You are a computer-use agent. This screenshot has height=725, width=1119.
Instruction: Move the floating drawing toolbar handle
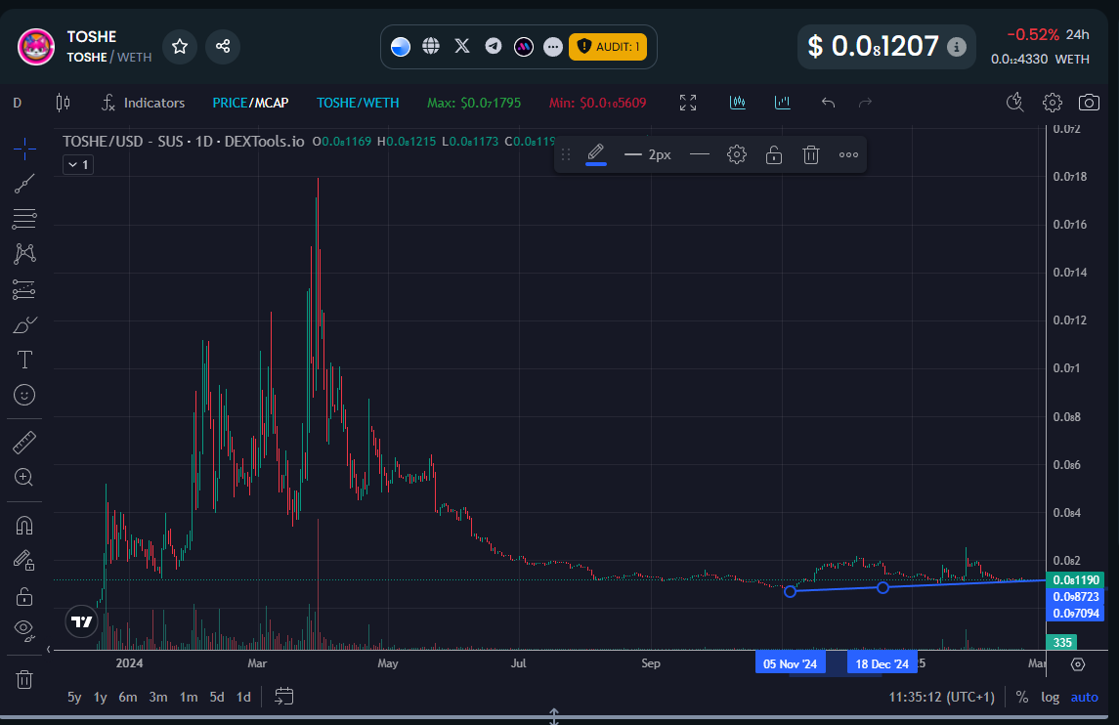[x=566, y=154]
